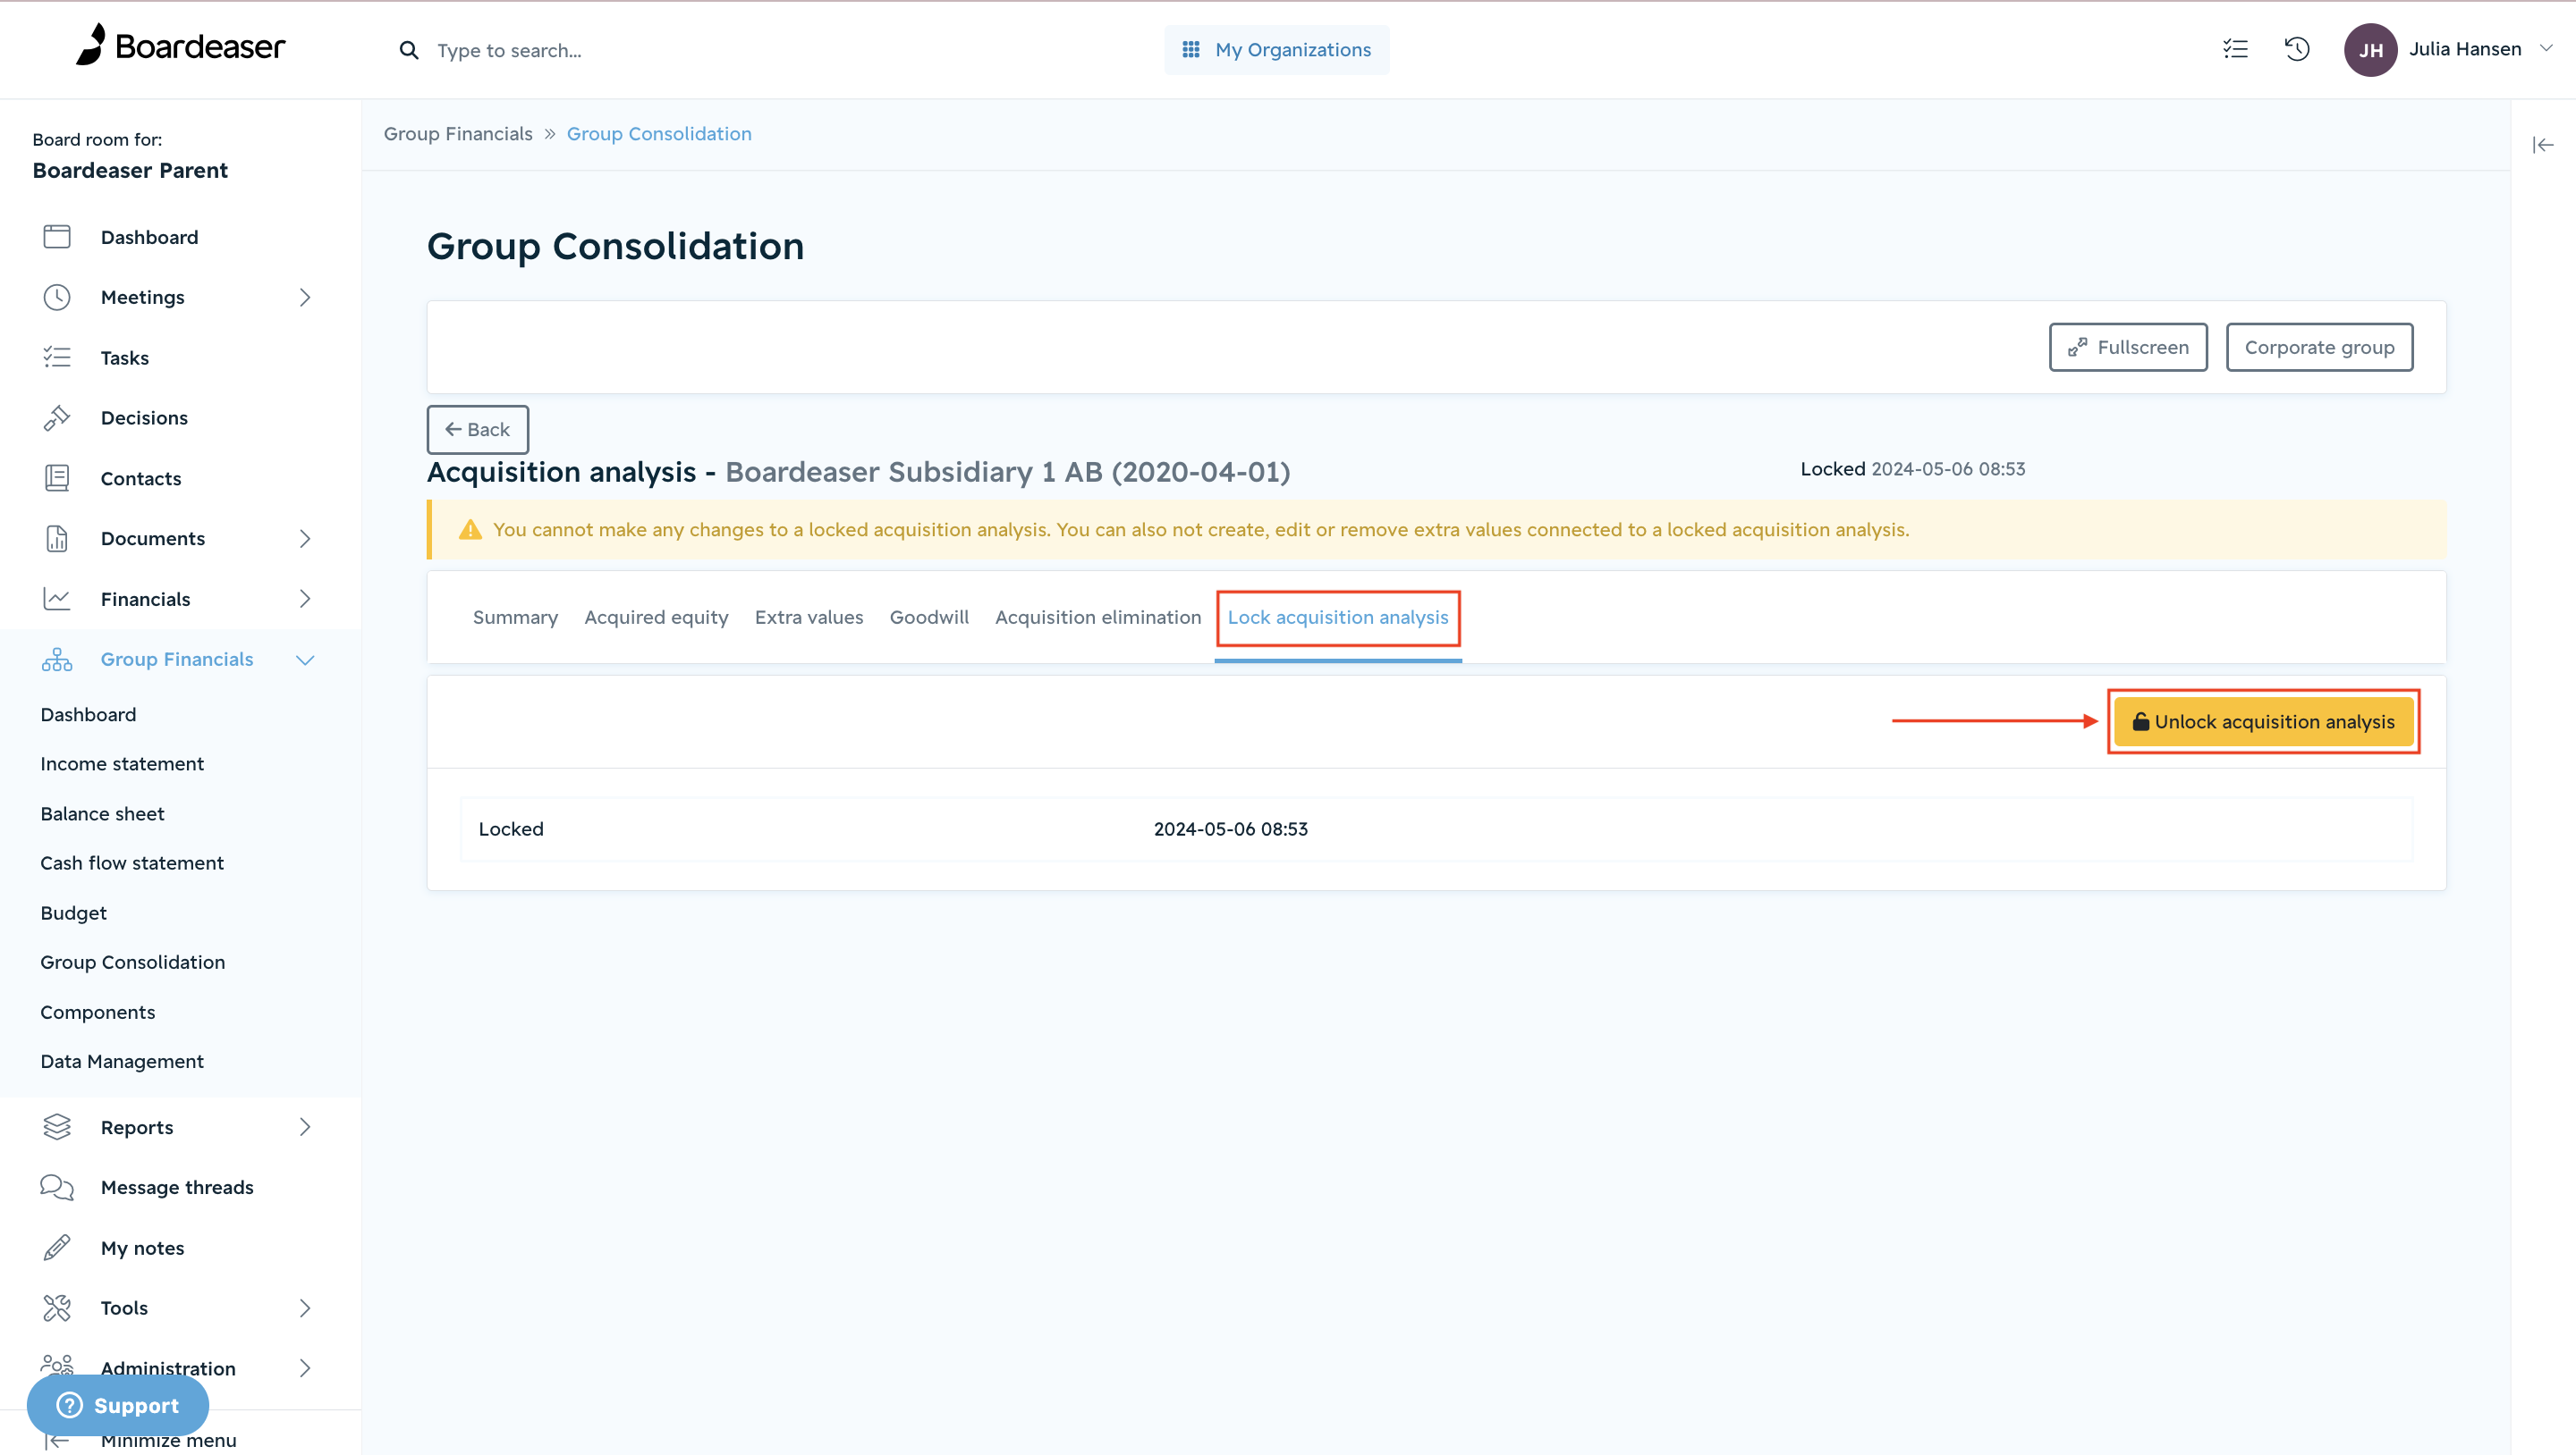The image size is (2576, 1455).
Task: Click the Tasks list icon
Action: pyautogui.click(x=57, y=357)
